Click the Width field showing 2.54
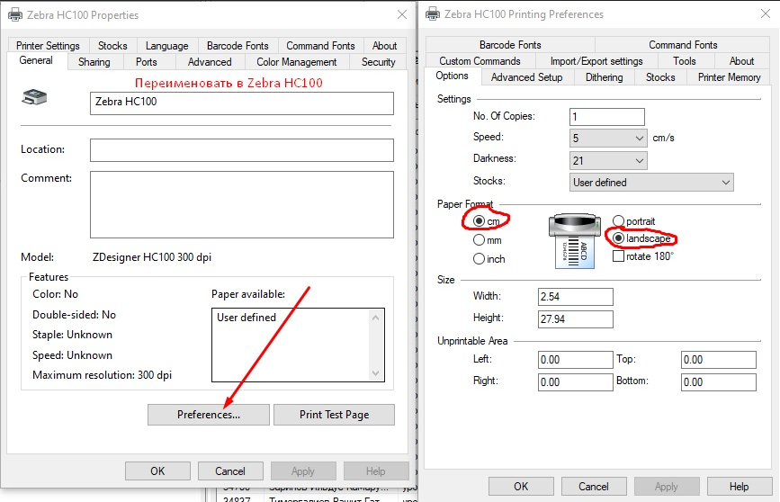Viewport: 780px width, 502px height. 576,297
